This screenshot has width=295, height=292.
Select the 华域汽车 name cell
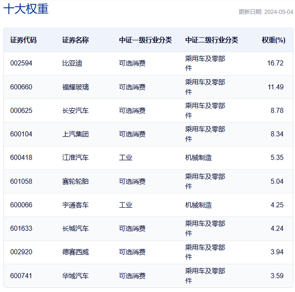click(x=75, y=276)
